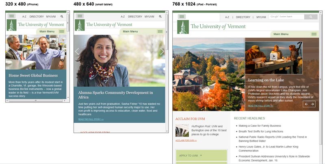The width and height of the screenshot is (325, 164).
Task: Click the Acclaim for UVM link under the thumbnail
Action: click(x=186, y=141)
